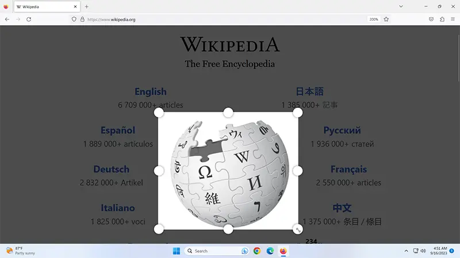Image resolution: width=460 pixels, height=258 pixels.
Task: Close the Wikipedia tab
Action: click(75, 6)
